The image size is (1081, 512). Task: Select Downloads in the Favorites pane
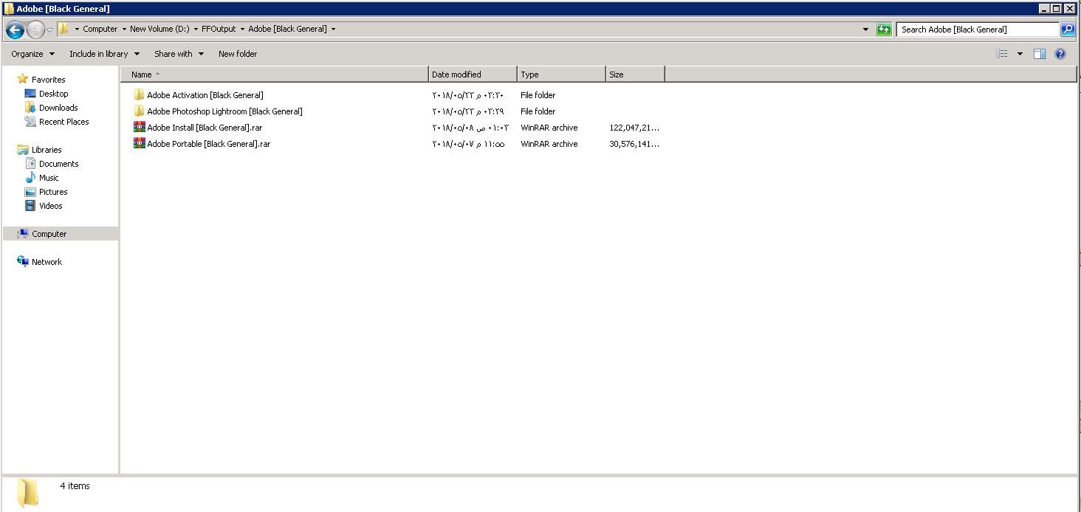[x=58, y=108]
